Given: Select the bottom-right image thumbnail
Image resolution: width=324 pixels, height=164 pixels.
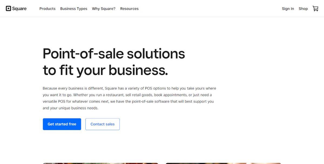Looking at the screenshot, I should pos(223,163).
